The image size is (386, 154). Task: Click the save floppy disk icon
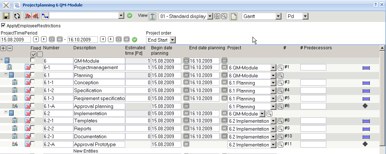[6, 16]
